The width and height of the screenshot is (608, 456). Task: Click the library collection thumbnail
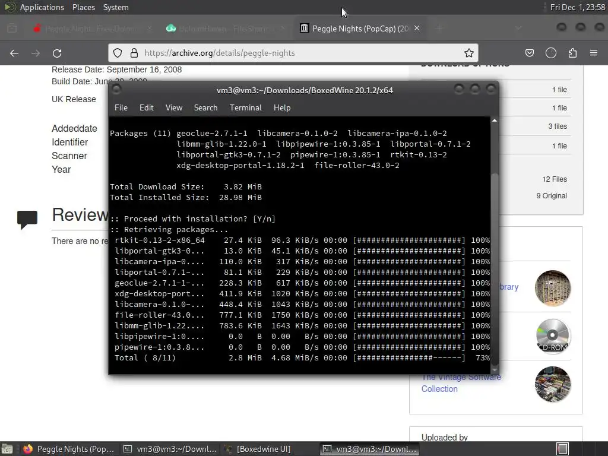(553, 288)
